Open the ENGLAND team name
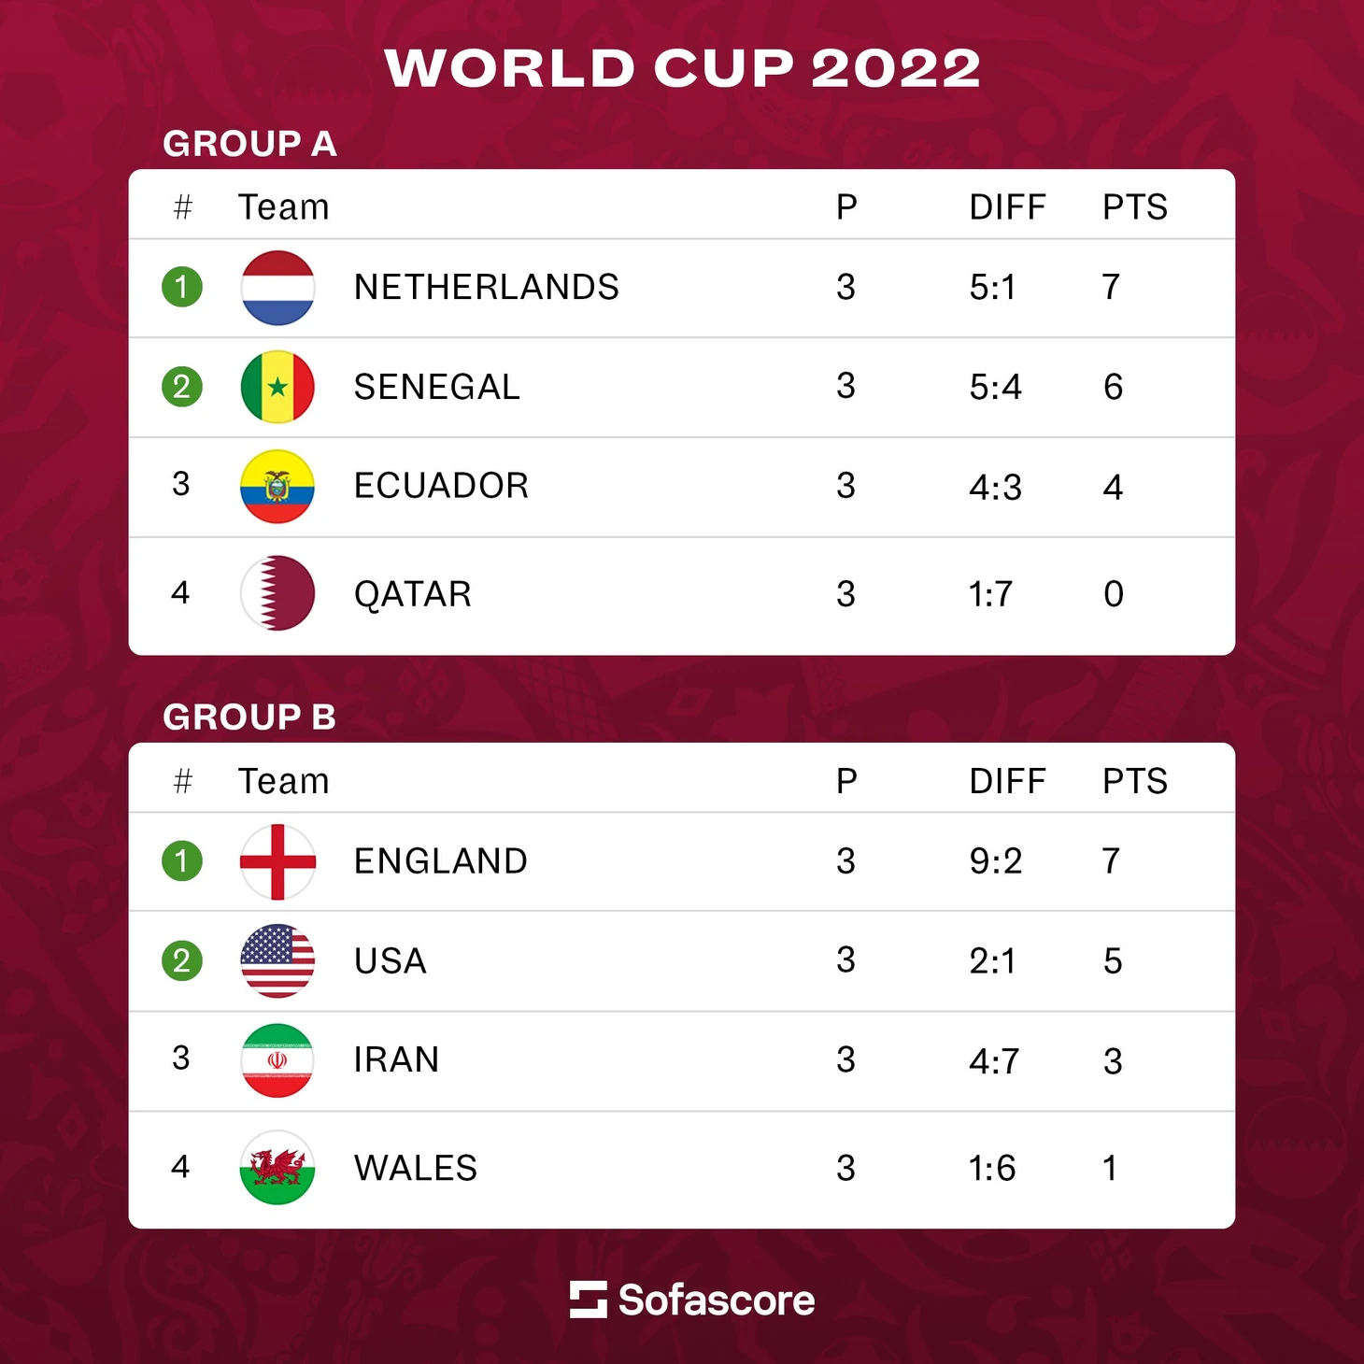Screen dimensions: 1364x1364 tap(441, 860)
